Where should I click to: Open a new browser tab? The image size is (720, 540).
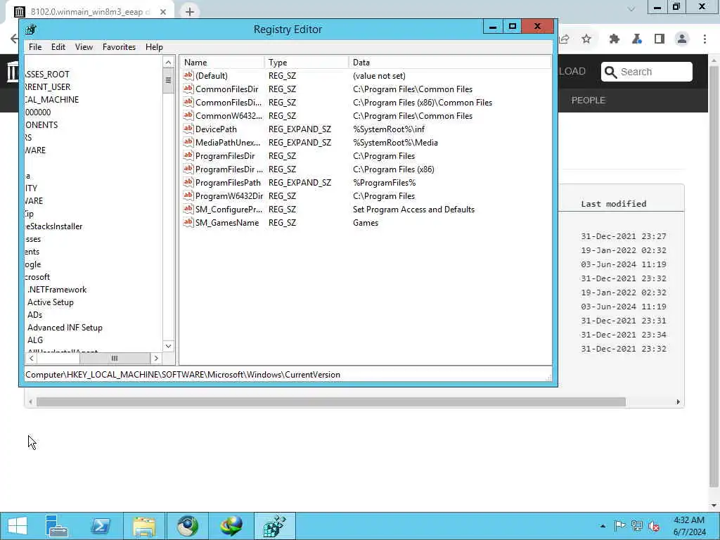point(190,11)
